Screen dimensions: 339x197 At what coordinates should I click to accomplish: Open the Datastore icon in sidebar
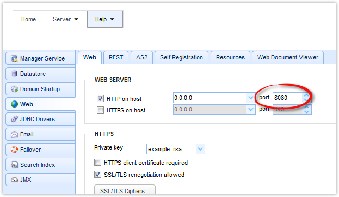point(14,74)
